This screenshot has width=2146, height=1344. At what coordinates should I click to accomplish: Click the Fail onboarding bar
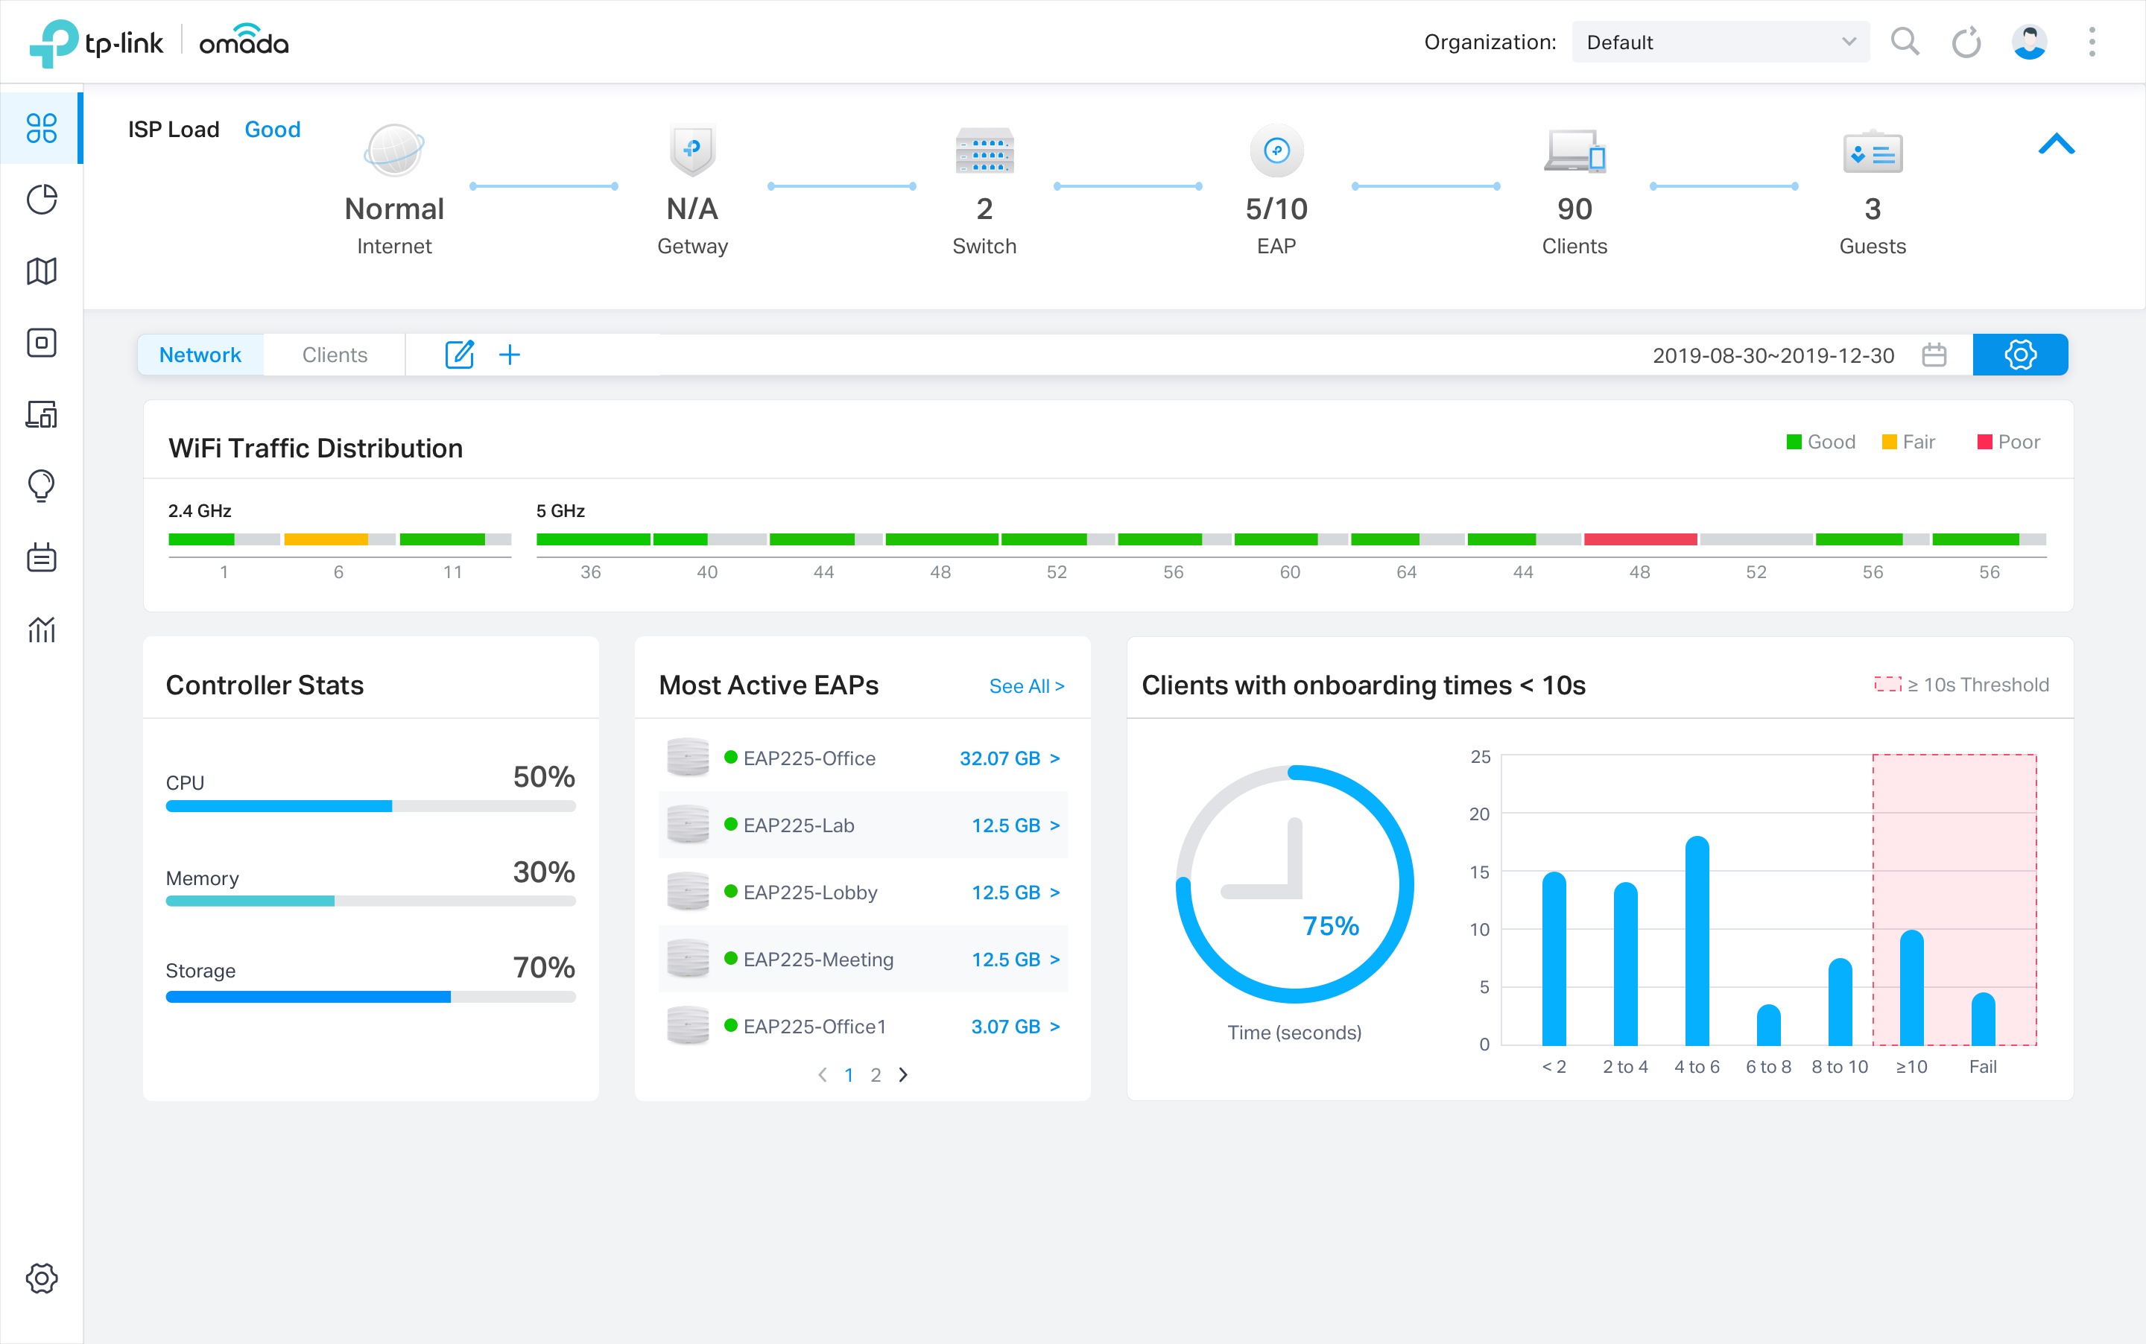(x=1984, y=1018)
